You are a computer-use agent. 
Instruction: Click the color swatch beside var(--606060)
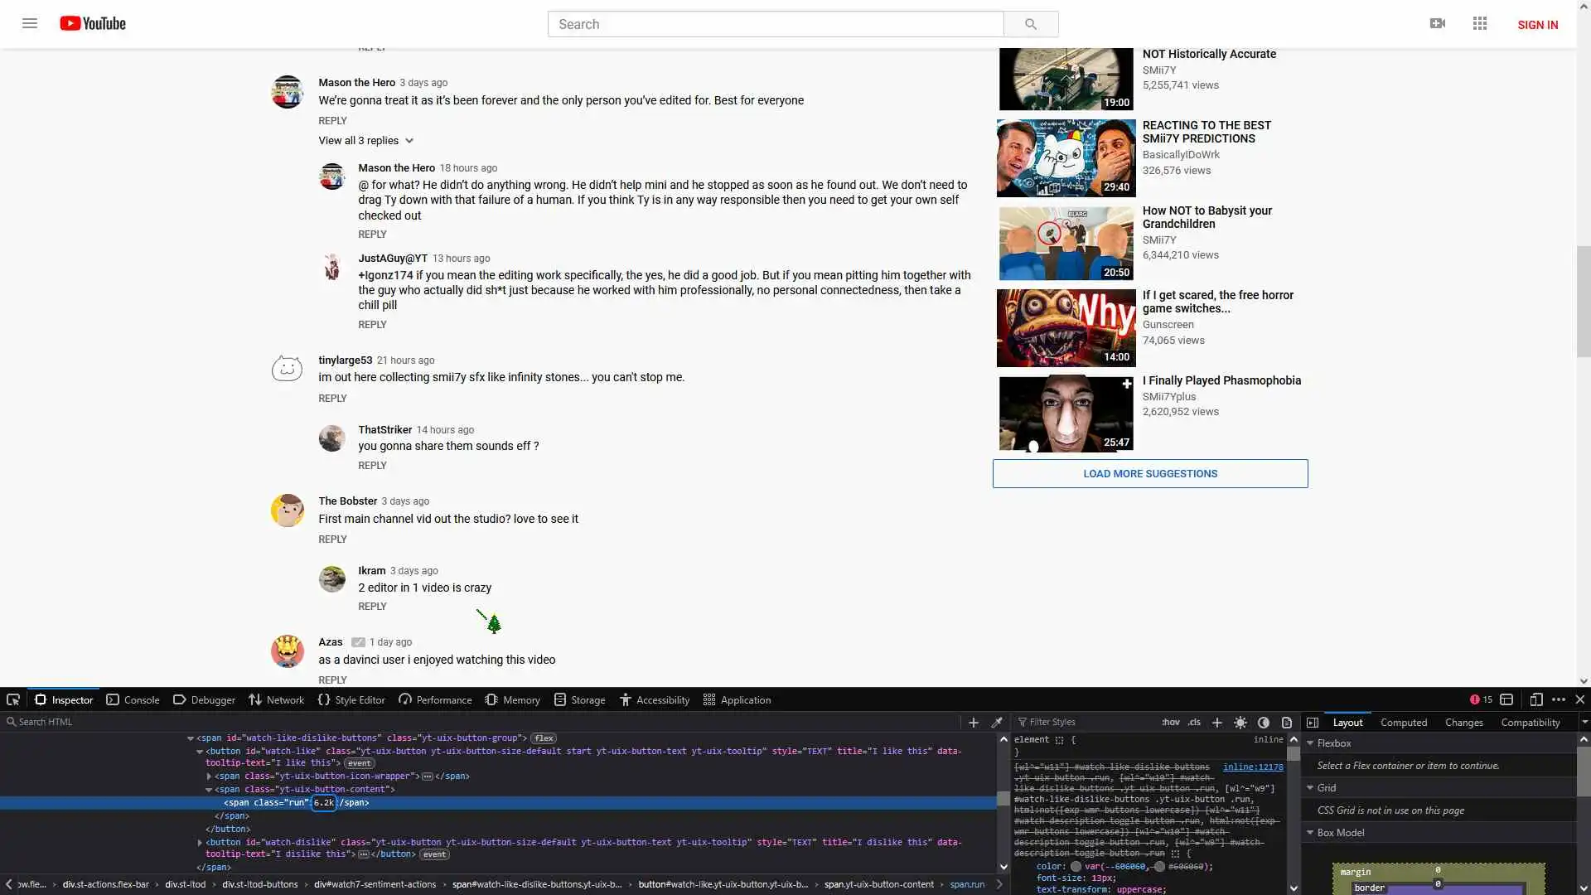(x=1076, y=867)
